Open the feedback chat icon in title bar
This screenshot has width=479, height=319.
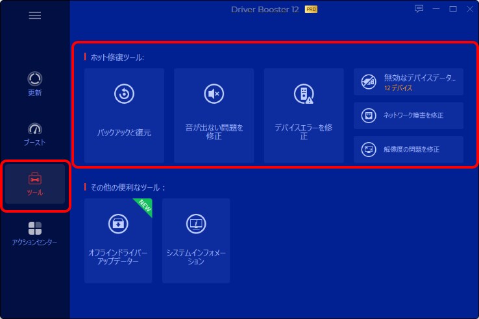click(x=419, y=9)
